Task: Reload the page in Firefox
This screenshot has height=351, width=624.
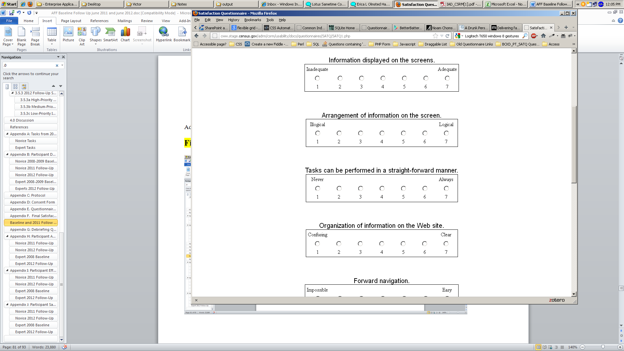Action: tap(448, 36)
